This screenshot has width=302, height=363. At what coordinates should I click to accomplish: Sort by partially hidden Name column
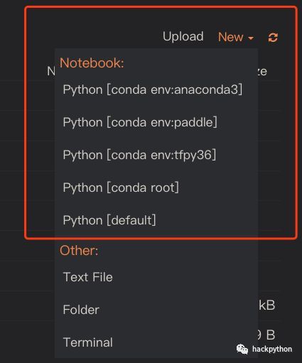(x=51, y=71)
